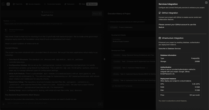Click the Services Integration icon in top bar
The image size is (209, 110).
27,4
